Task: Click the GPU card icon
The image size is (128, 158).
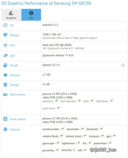Action: click(5, 56)
